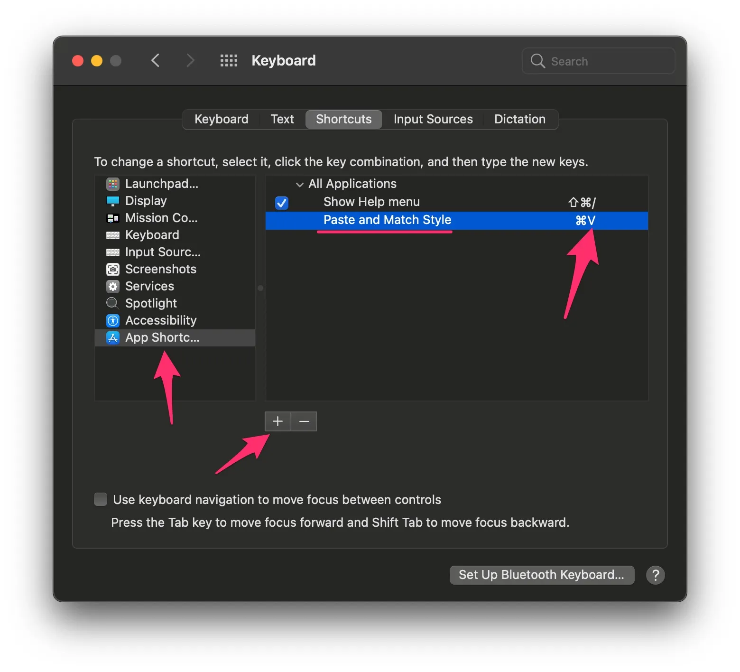
Task: Click Set Up Bluetooth Keyboard button
Action: [x=542, y=575]
